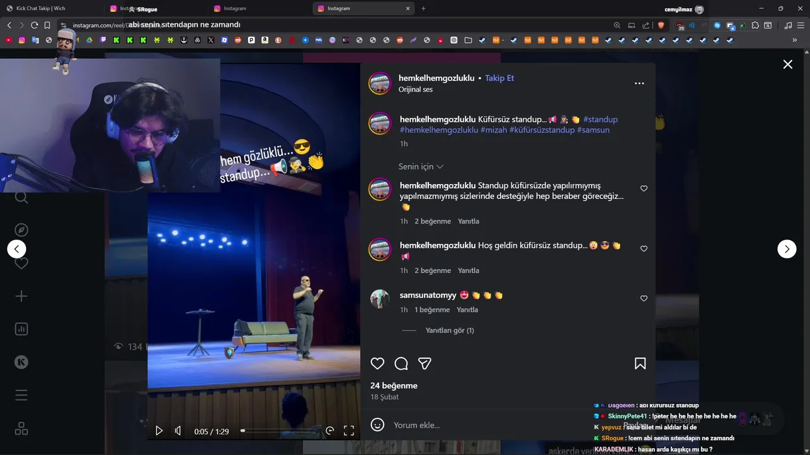This screenshot has width=810, height=455.
Task: Reply to 'Hoş geldin küfürsüz standup' comment
Action: [x=469, y=270]
